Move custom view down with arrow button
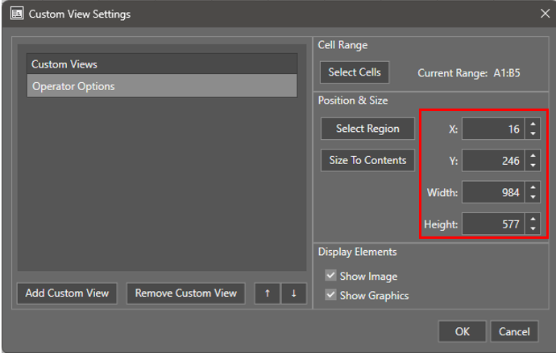Image resolution: width=556 pixels, height=353 pixels. pyautogui.click(x=293, y=293)
